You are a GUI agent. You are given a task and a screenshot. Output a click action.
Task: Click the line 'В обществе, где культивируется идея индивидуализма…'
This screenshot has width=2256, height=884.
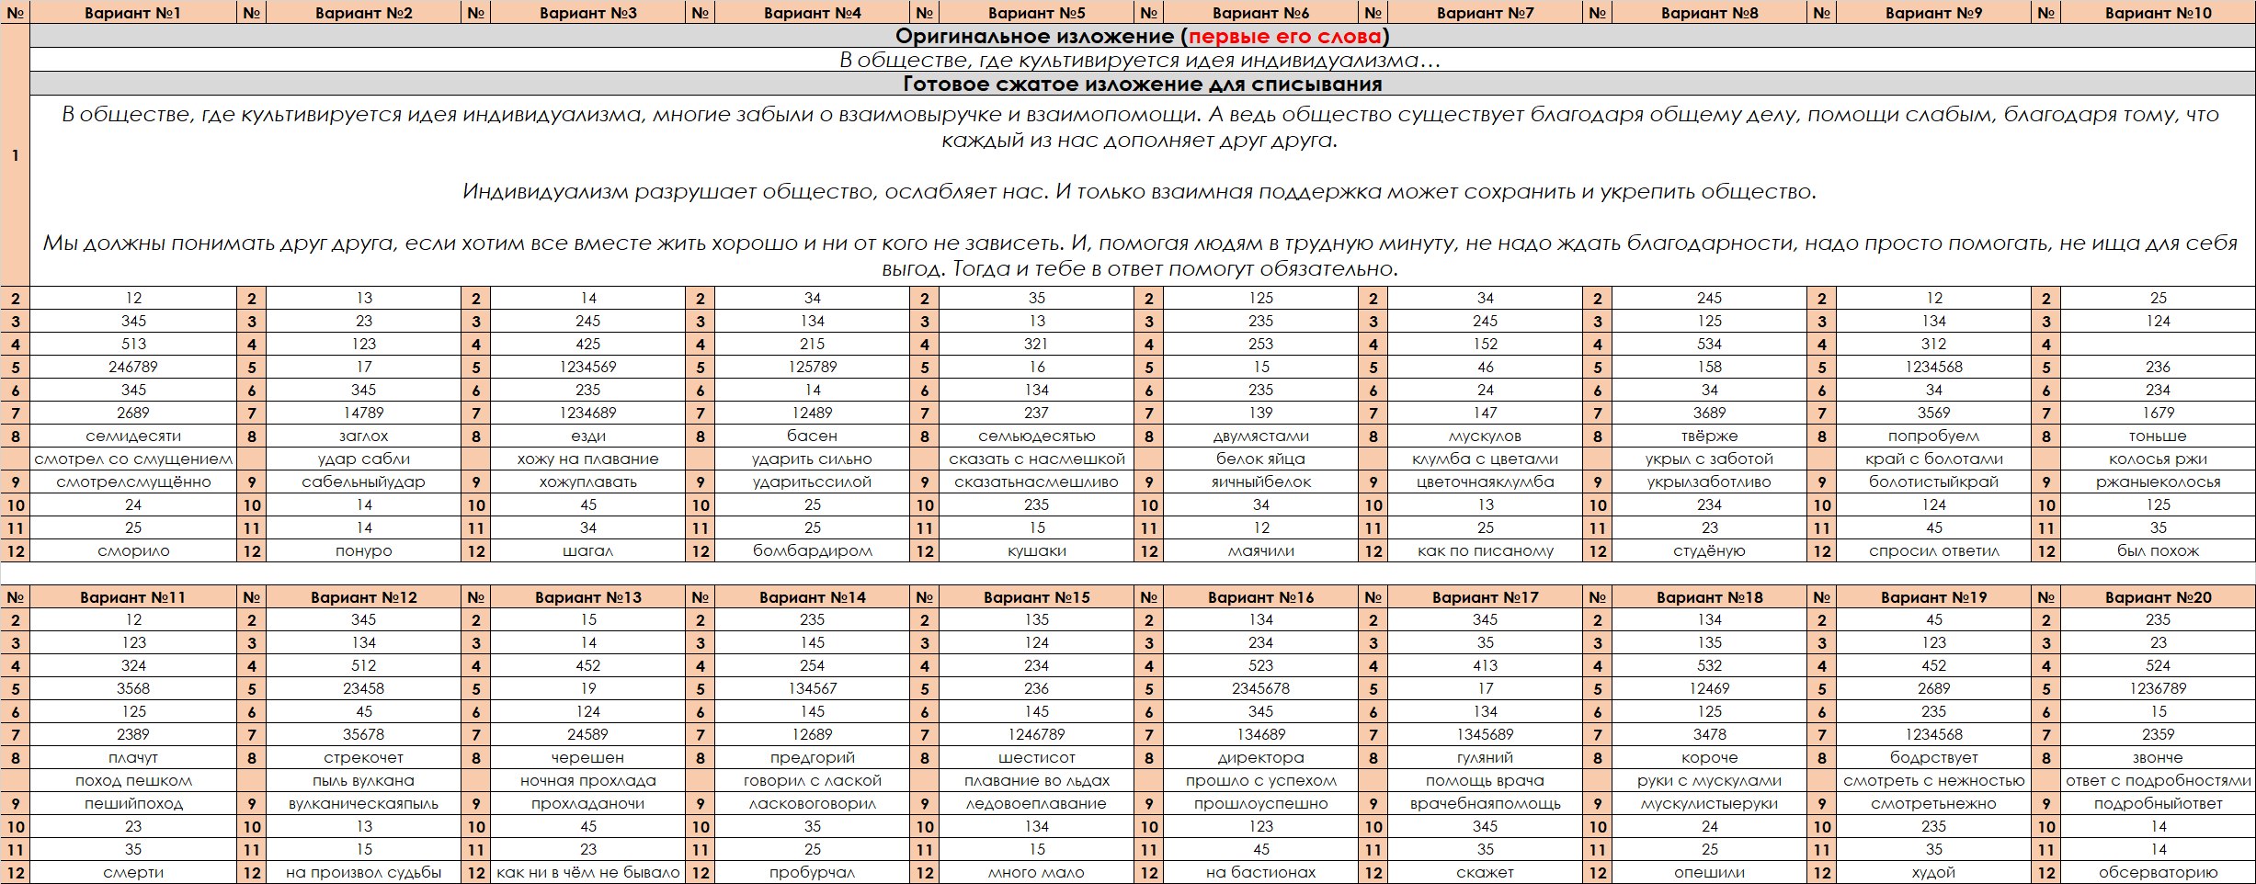point(1143,61)
